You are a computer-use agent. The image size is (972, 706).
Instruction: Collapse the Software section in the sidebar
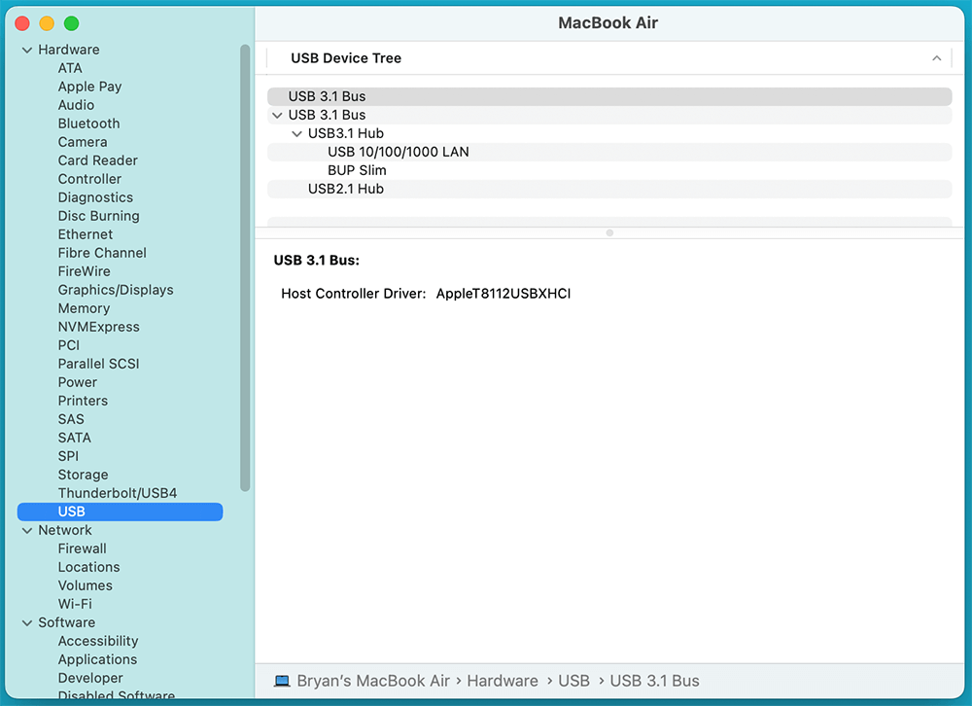click(x=26, y=622)
